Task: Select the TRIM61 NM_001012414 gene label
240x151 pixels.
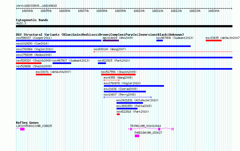Action: click(145, 126)
